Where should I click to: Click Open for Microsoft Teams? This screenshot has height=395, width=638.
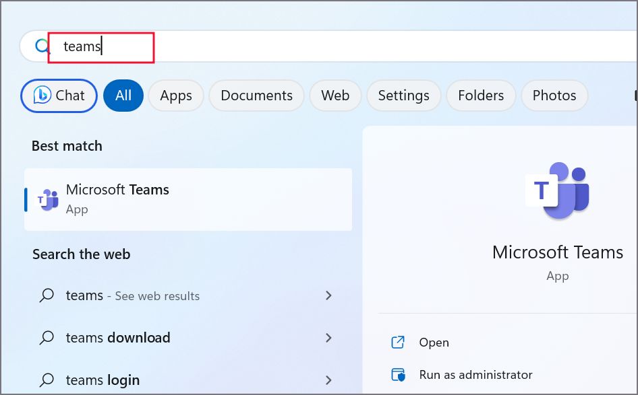pos(434,343)
